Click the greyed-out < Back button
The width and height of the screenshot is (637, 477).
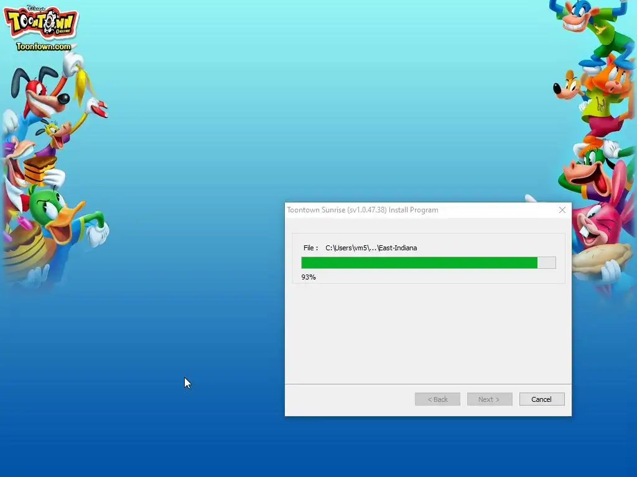(x=437, y=399)
